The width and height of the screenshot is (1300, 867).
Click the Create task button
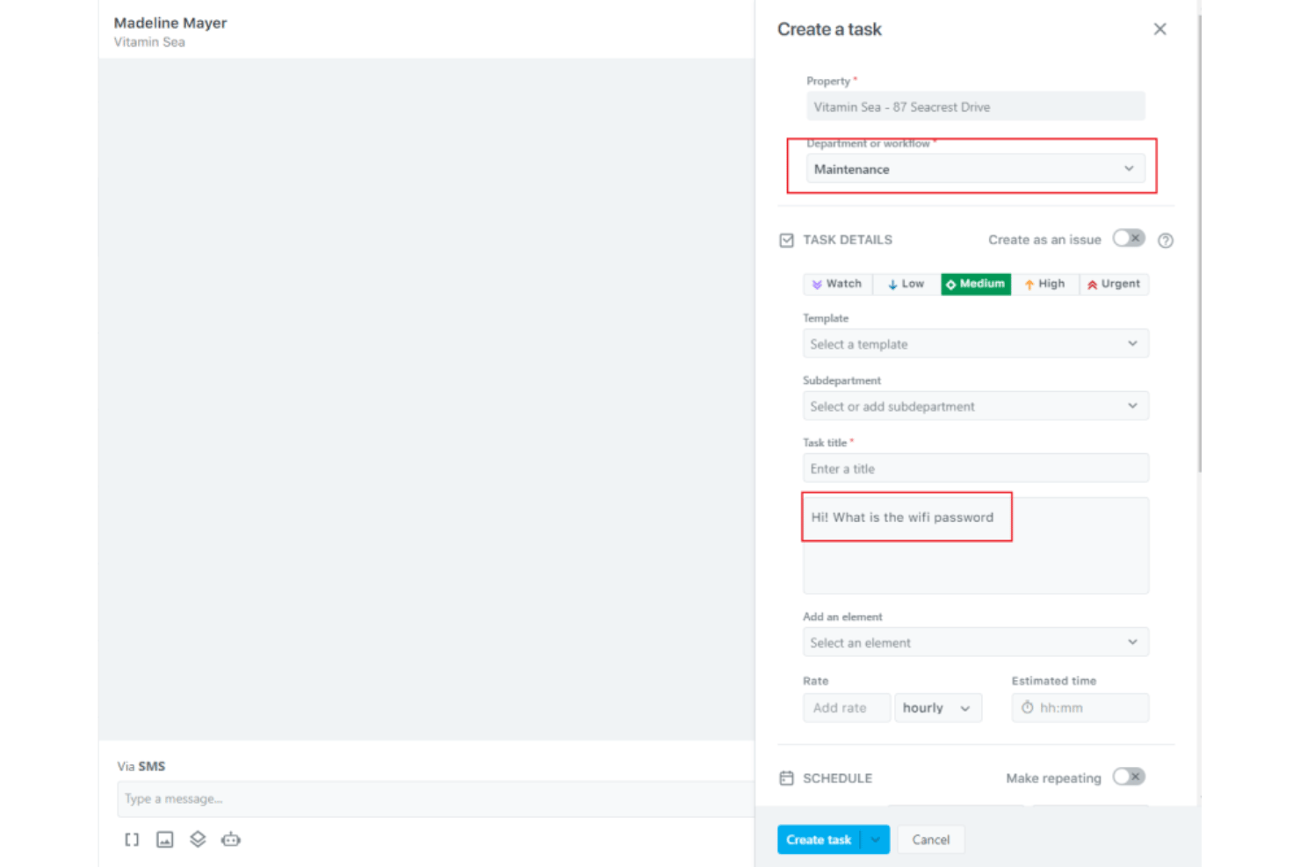[819, 840]
